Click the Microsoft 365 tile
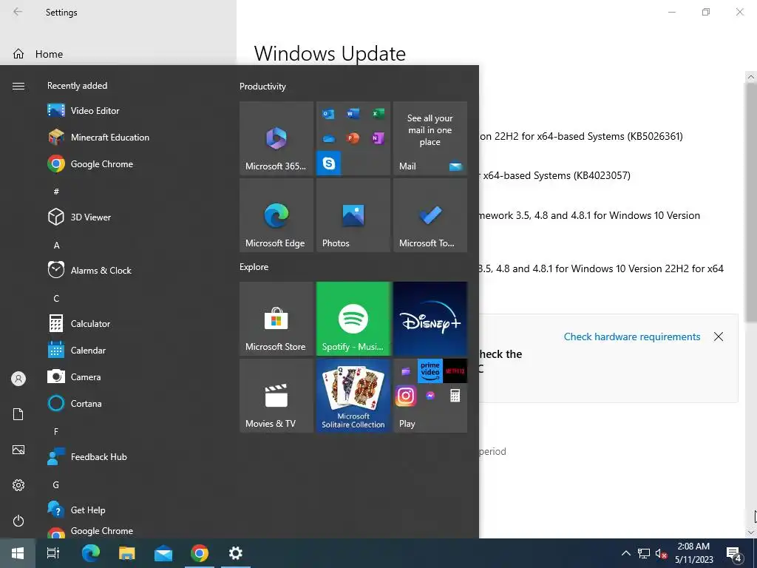Image resolution: width=757 pixels, height=568 pixels. 276,138
